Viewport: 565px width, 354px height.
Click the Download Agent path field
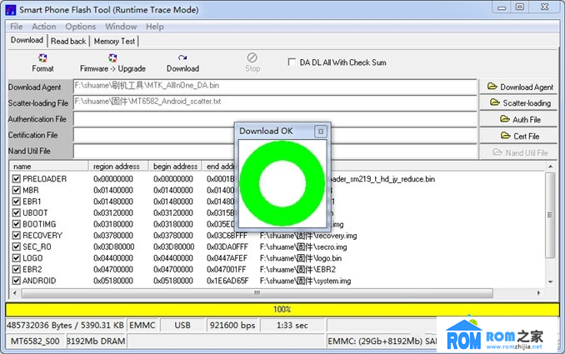tap(275, 86)
